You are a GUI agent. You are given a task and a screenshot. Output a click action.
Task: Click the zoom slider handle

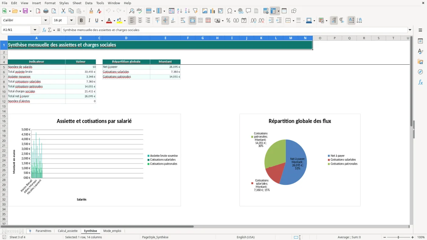click(x=399, y=237)
